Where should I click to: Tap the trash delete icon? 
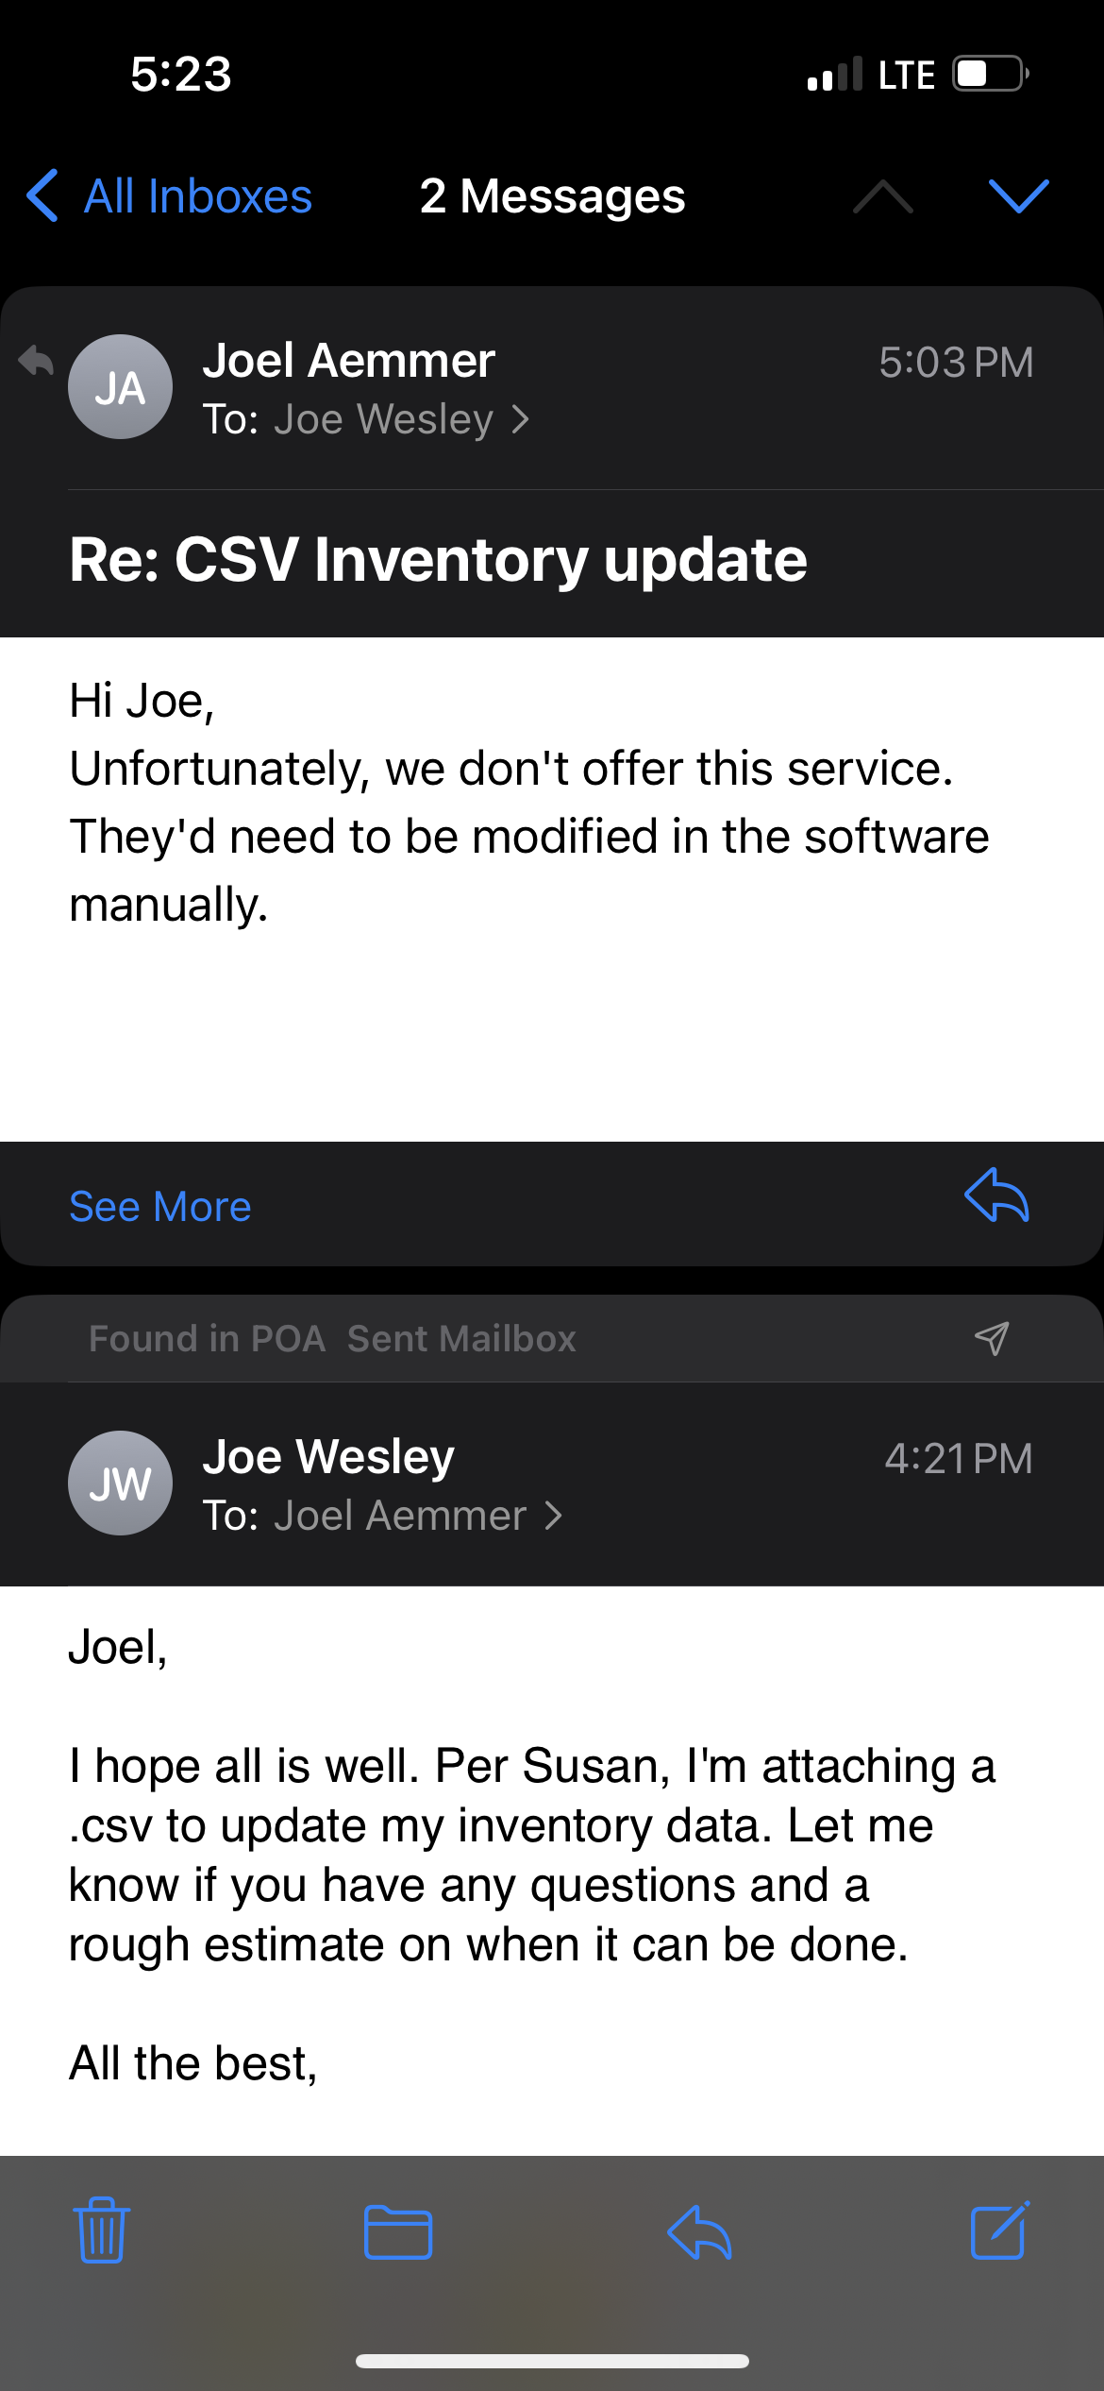102,2230
